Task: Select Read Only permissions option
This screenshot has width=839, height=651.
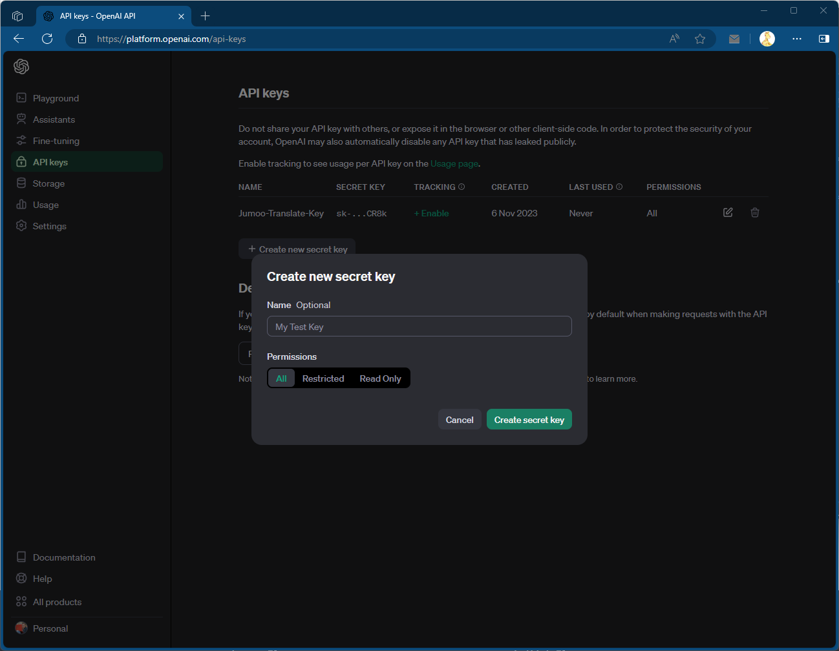Action: [380, 378]
